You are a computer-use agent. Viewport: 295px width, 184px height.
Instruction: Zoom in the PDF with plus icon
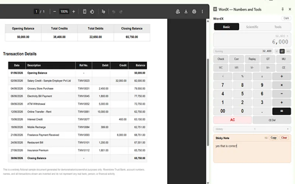coord(73,12)
